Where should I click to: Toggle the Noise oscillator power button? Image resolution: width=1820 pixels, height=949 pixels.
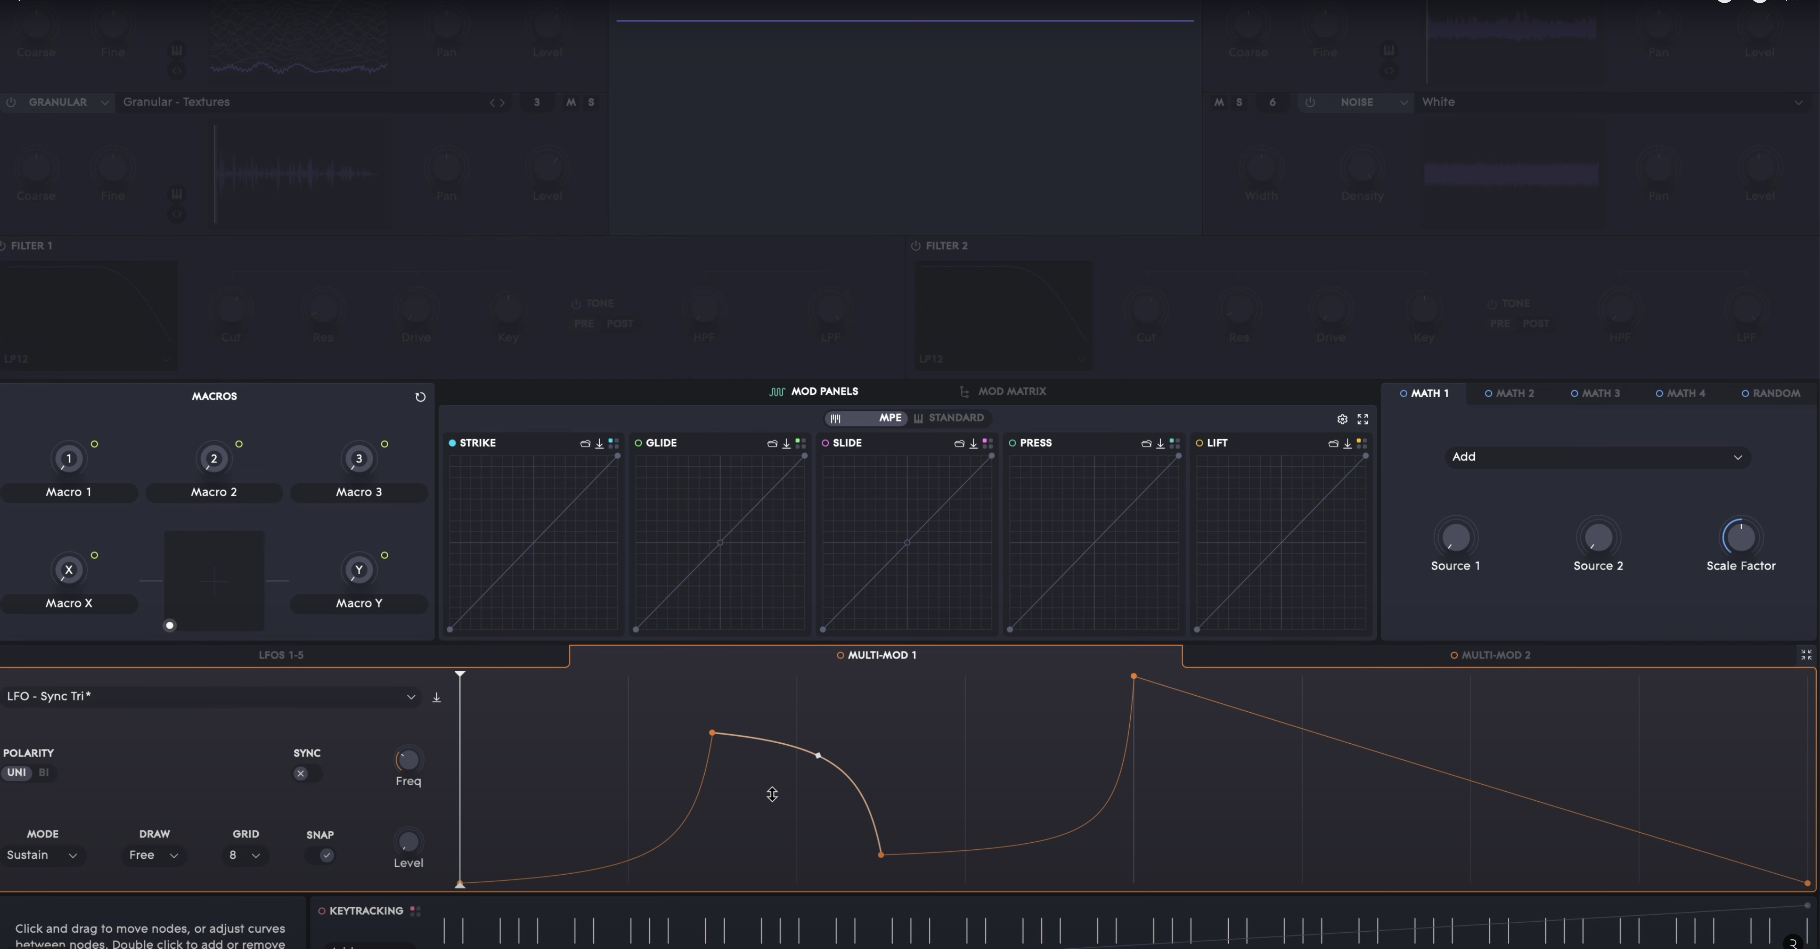coord(1310,102)
